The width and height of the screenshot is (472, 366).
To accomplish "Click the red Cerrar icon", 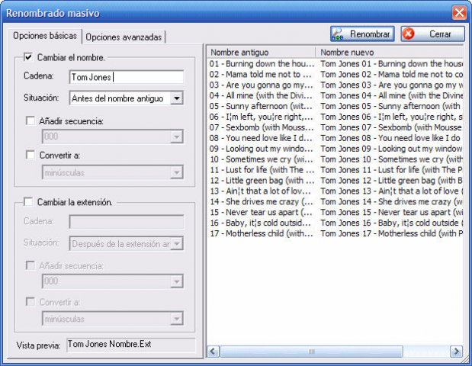I will click(x=409, y=34).
